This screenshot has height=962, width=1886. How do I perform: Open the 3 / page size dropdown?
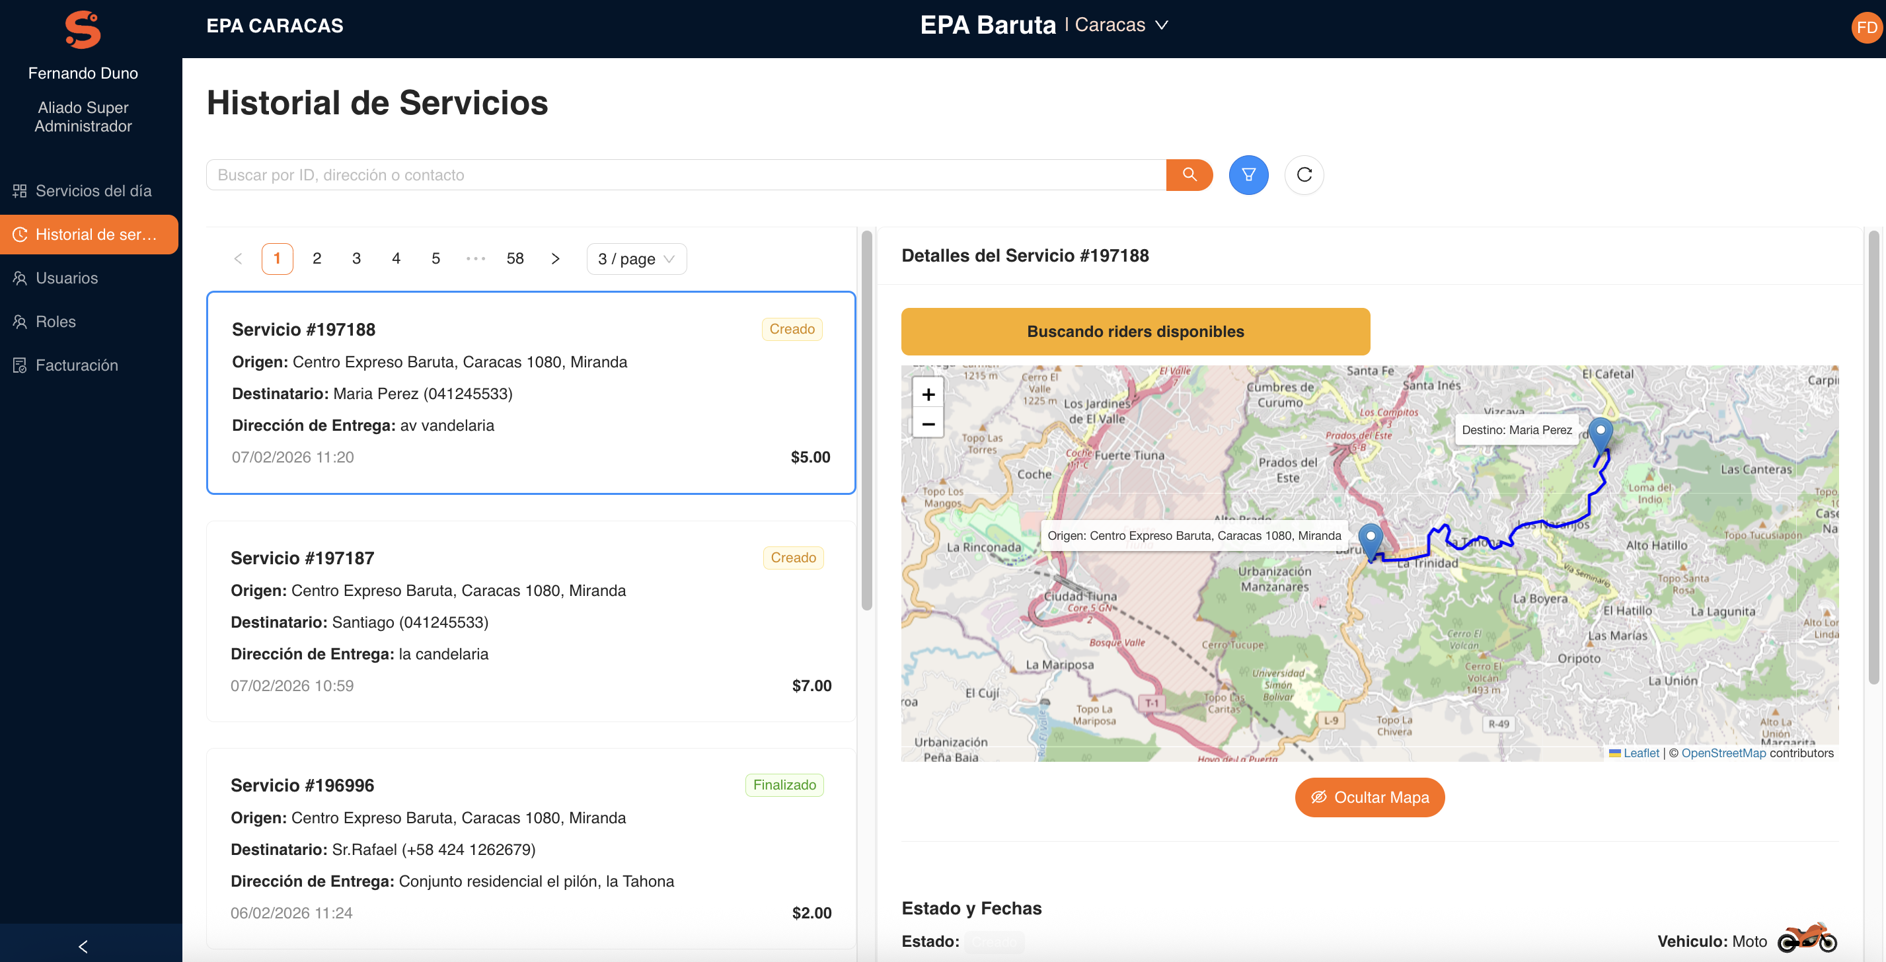pyautogui.click(x=636, y=259)
